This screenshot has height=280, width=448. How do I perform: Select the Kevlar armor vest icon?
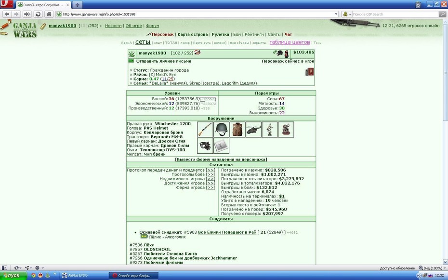[237, 130]
